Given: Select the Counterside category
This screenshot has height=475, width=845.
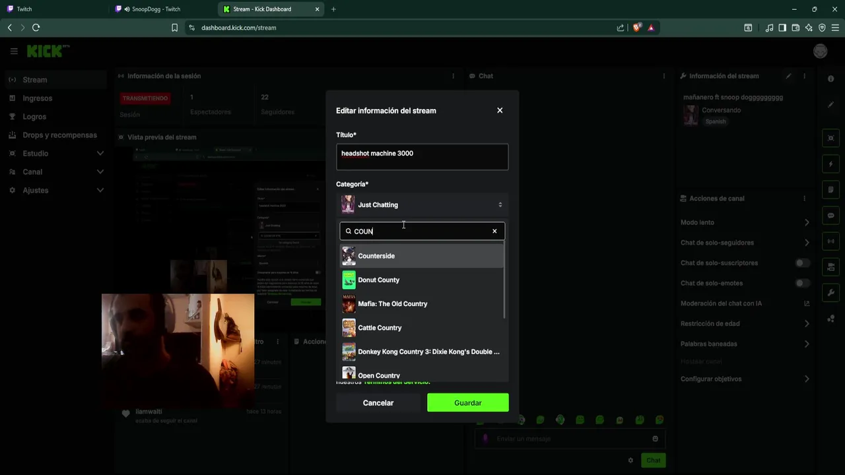Looking at the screenshot, I should pos(422,256).
